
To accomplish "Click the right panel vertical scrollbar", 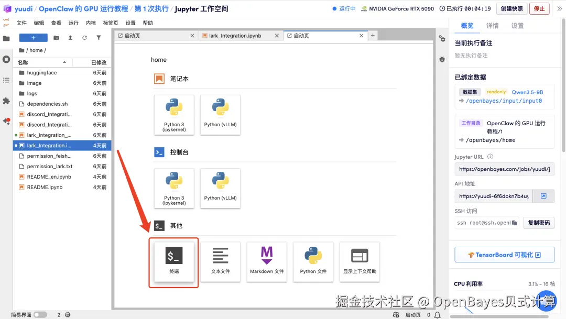I will tap(563, 86).
